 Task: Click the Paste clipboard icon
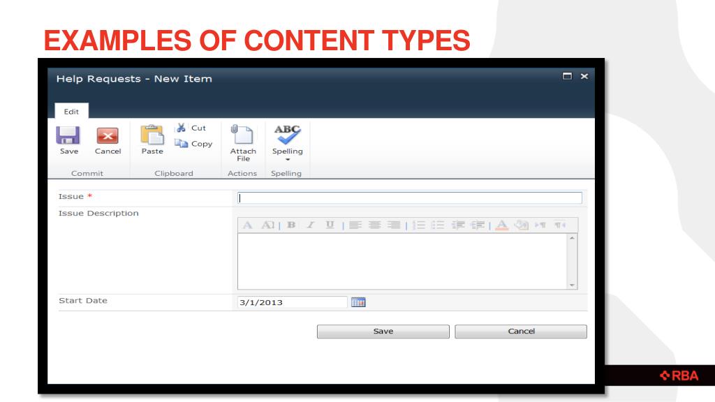pyautogui.click(x=152, y=135)
